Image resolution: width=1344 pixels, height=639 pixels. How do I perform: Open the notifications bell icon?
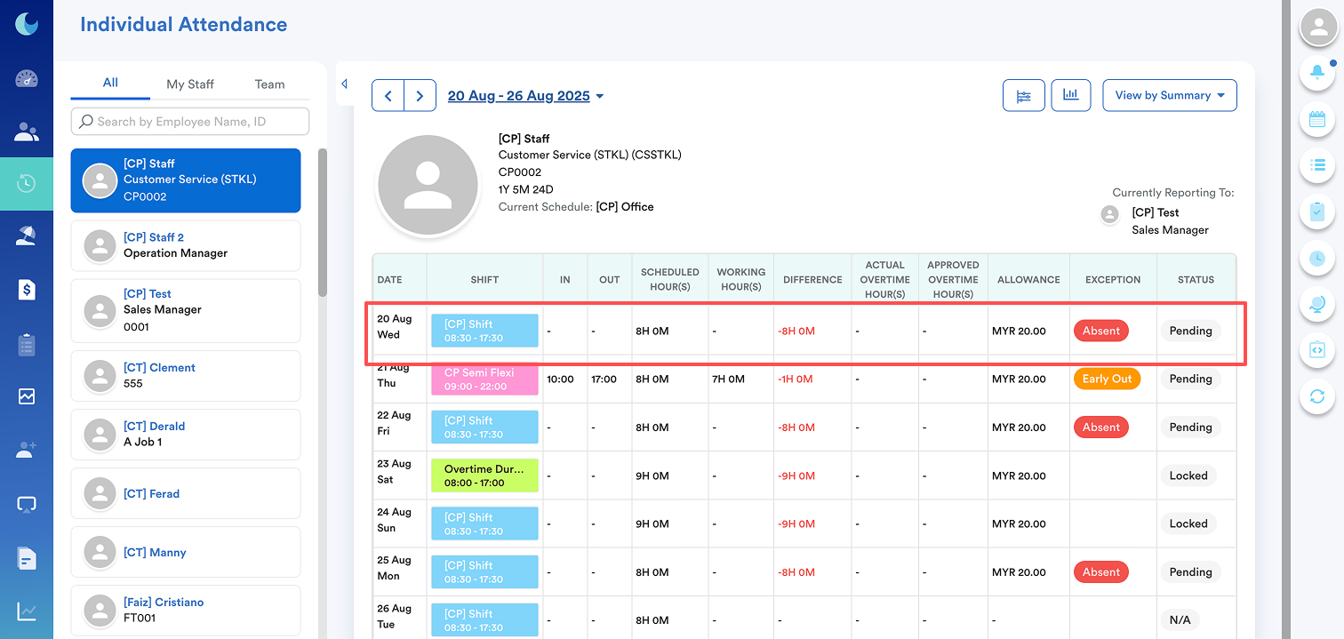(x=1317, y=72)
